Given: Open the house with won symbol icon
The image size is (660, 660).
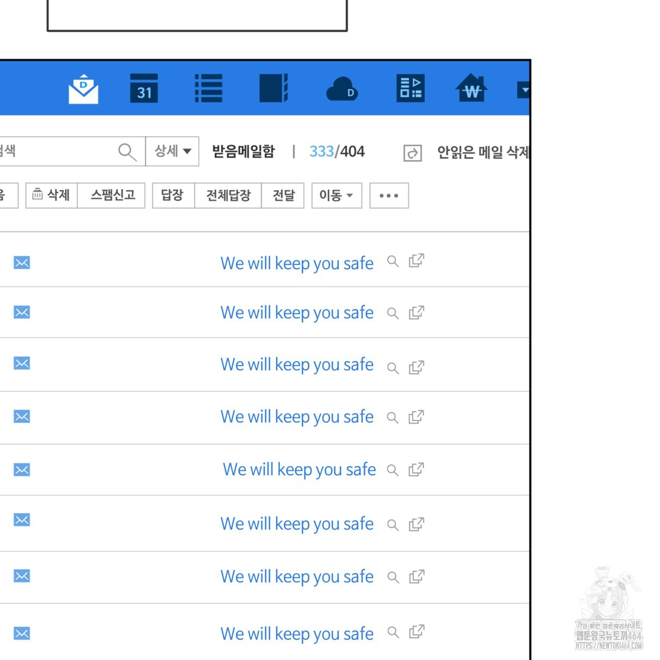Looking at the screenshot, I should coord(471,88).
